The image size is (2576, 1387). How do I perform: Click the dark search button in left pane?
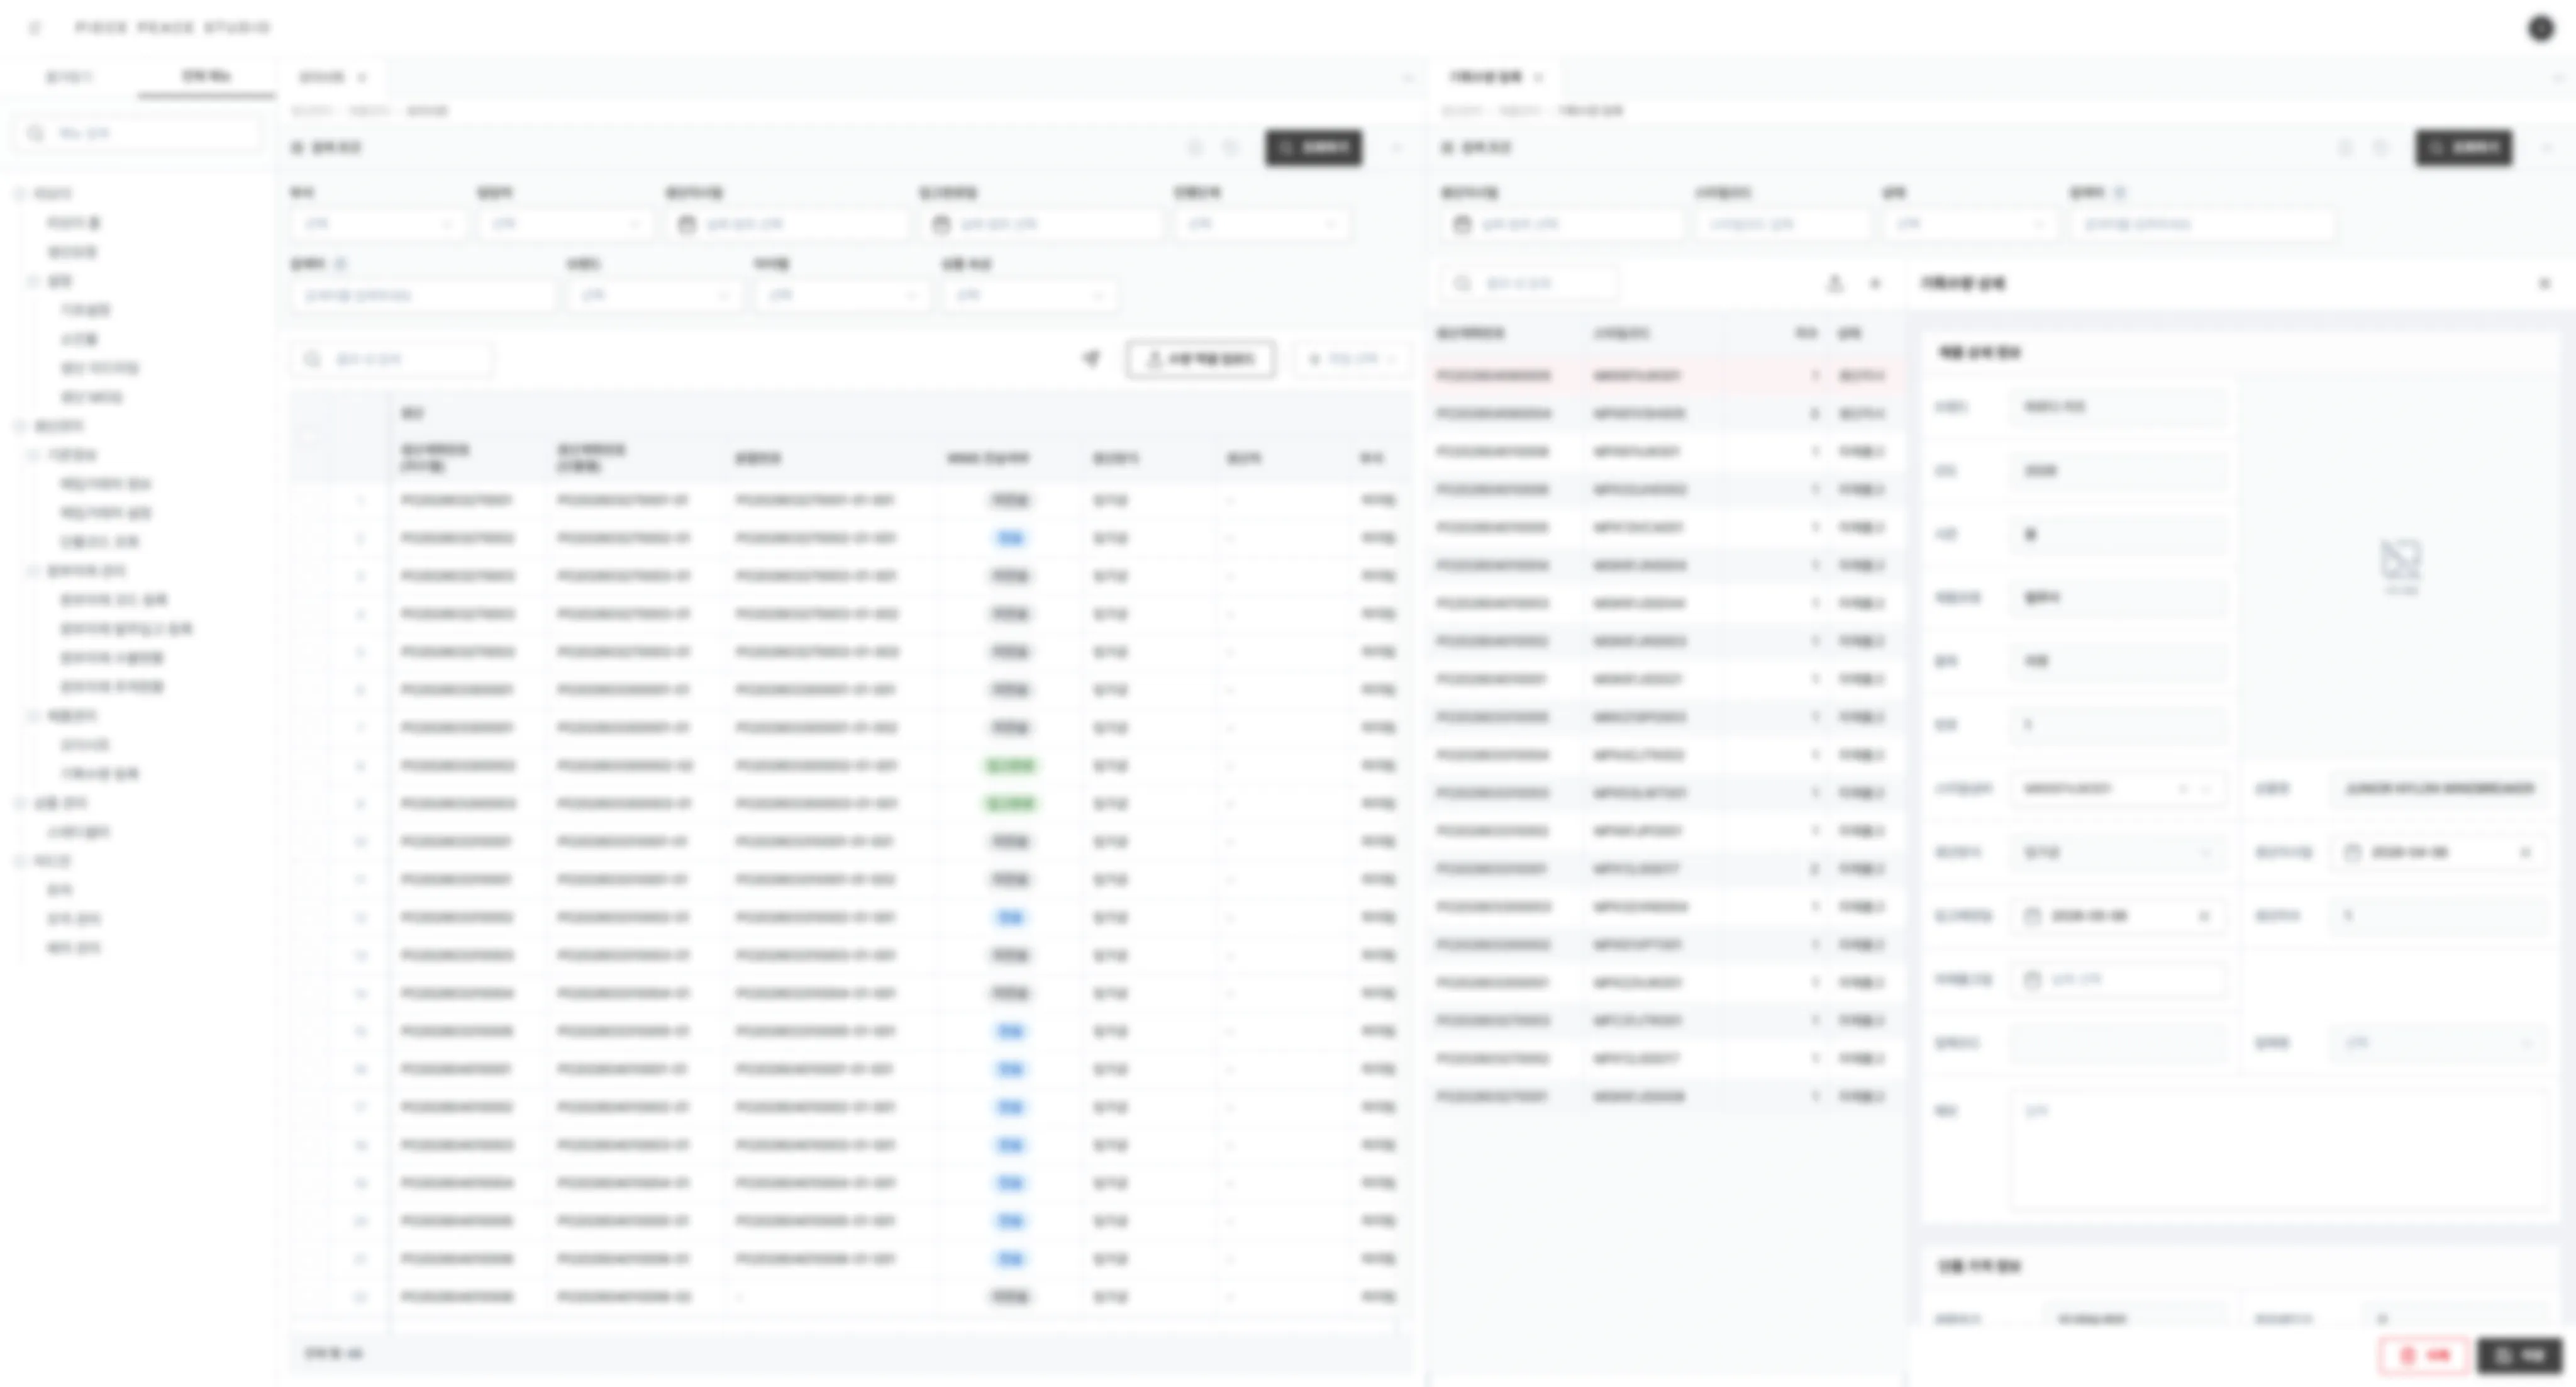tap(1313, 148)
